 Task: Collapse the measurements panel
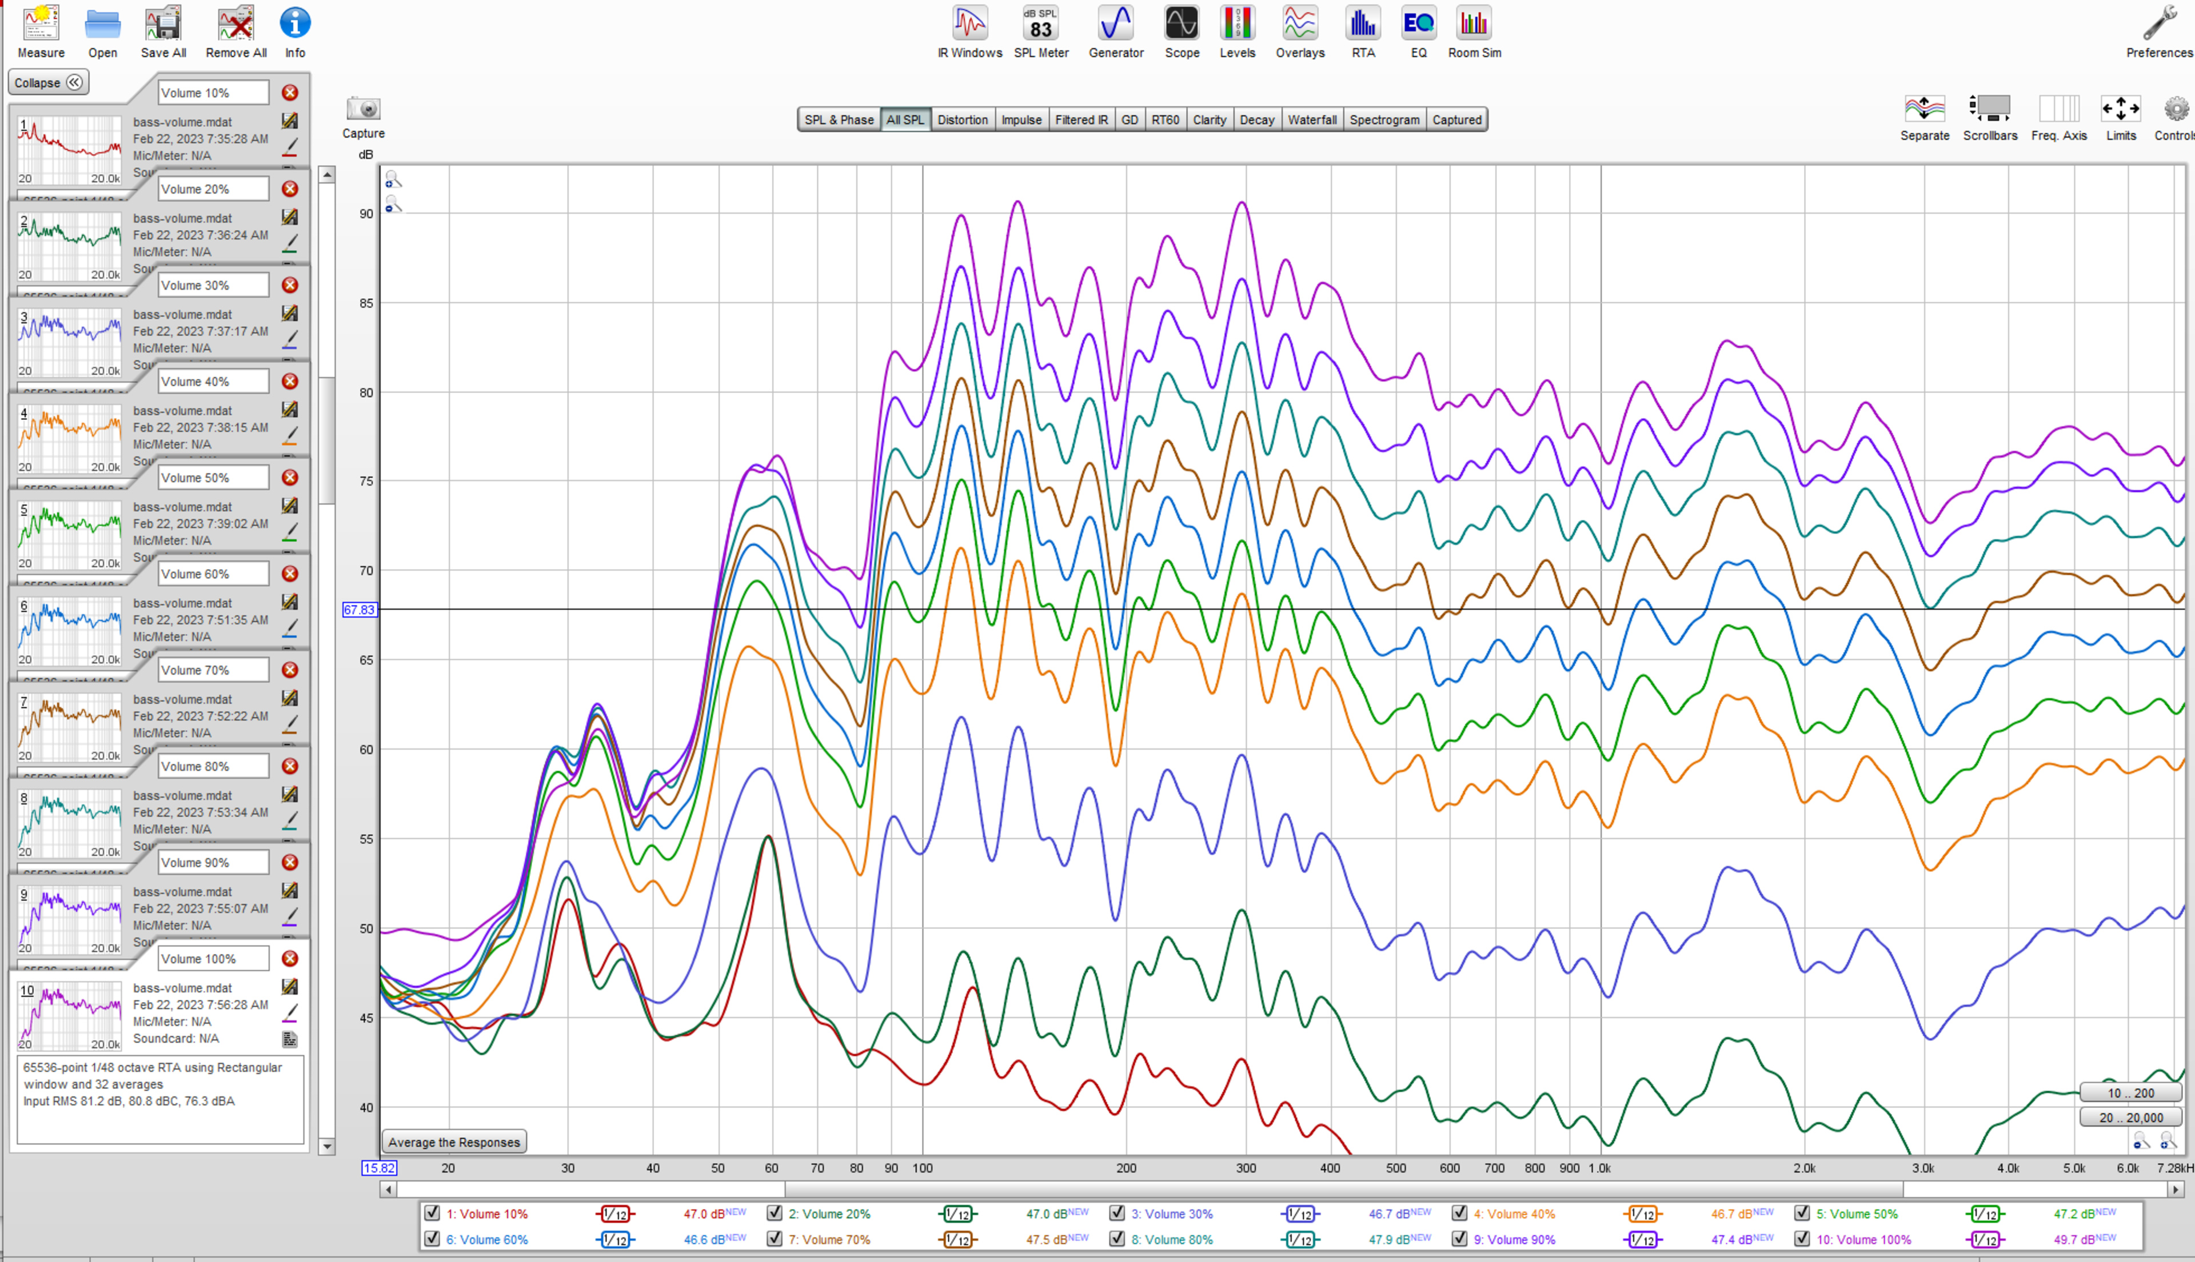tap(49, 82)
